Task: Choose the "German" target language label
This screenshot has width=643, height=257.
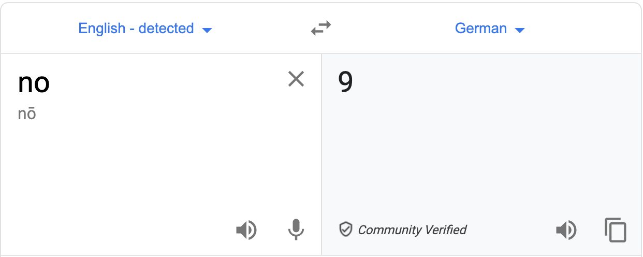Action: pos(480,28)
